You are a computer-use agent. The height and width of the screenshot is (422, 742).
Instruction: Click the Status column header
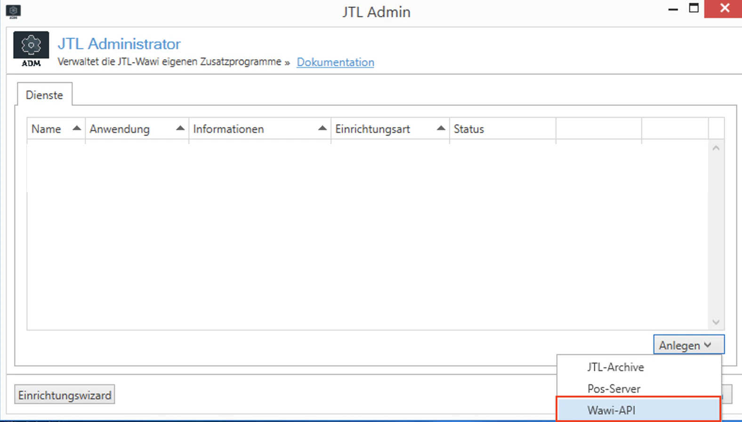503,129
